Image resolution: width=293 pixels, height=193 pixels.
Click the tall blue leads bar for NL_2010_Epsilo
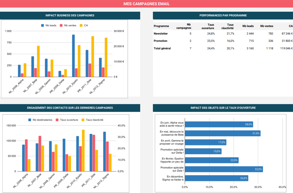point(73,56)
